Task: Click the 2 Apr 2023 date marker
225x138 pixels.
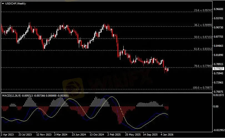Action: pyautogui.click(x=7, y=134)
